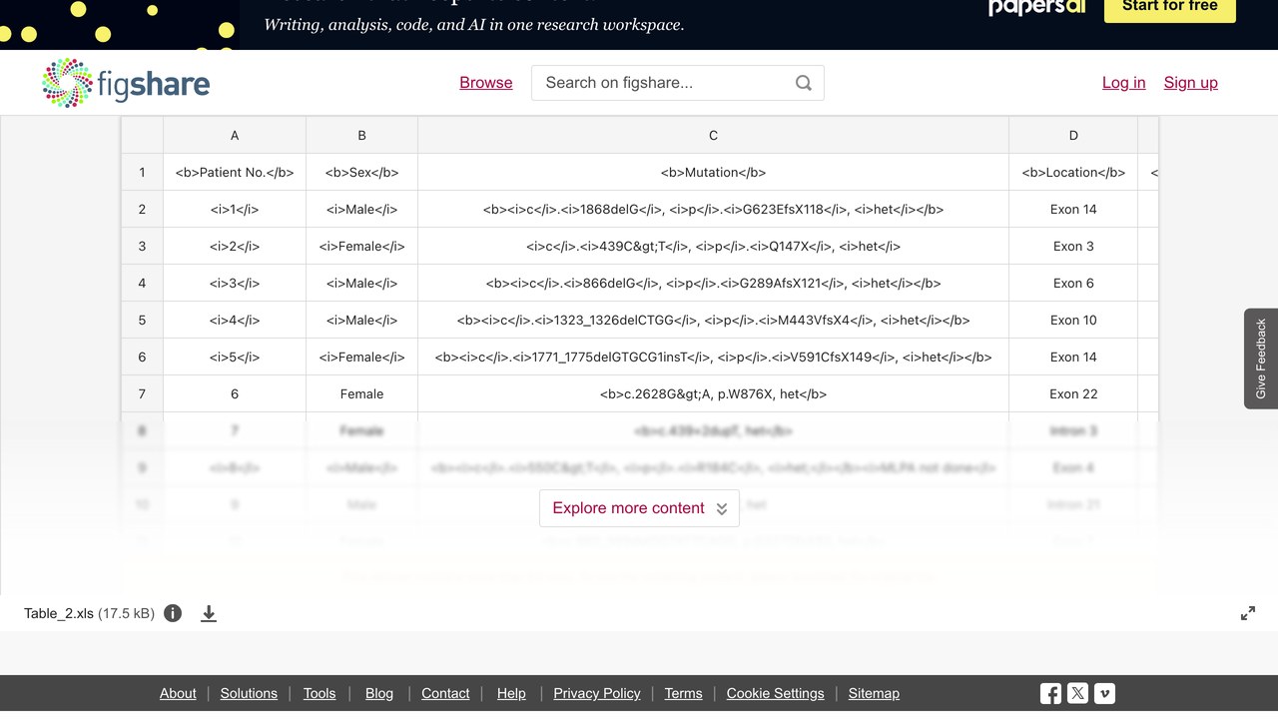
Task: Click the Patient No. header cell
Action: 235,172
